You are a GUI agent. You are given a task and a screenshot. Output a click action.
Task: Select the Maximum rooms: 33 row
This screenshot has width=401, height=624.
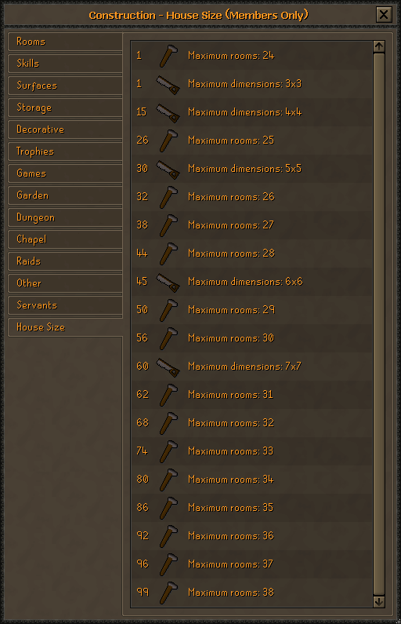(x=251, y=451)
